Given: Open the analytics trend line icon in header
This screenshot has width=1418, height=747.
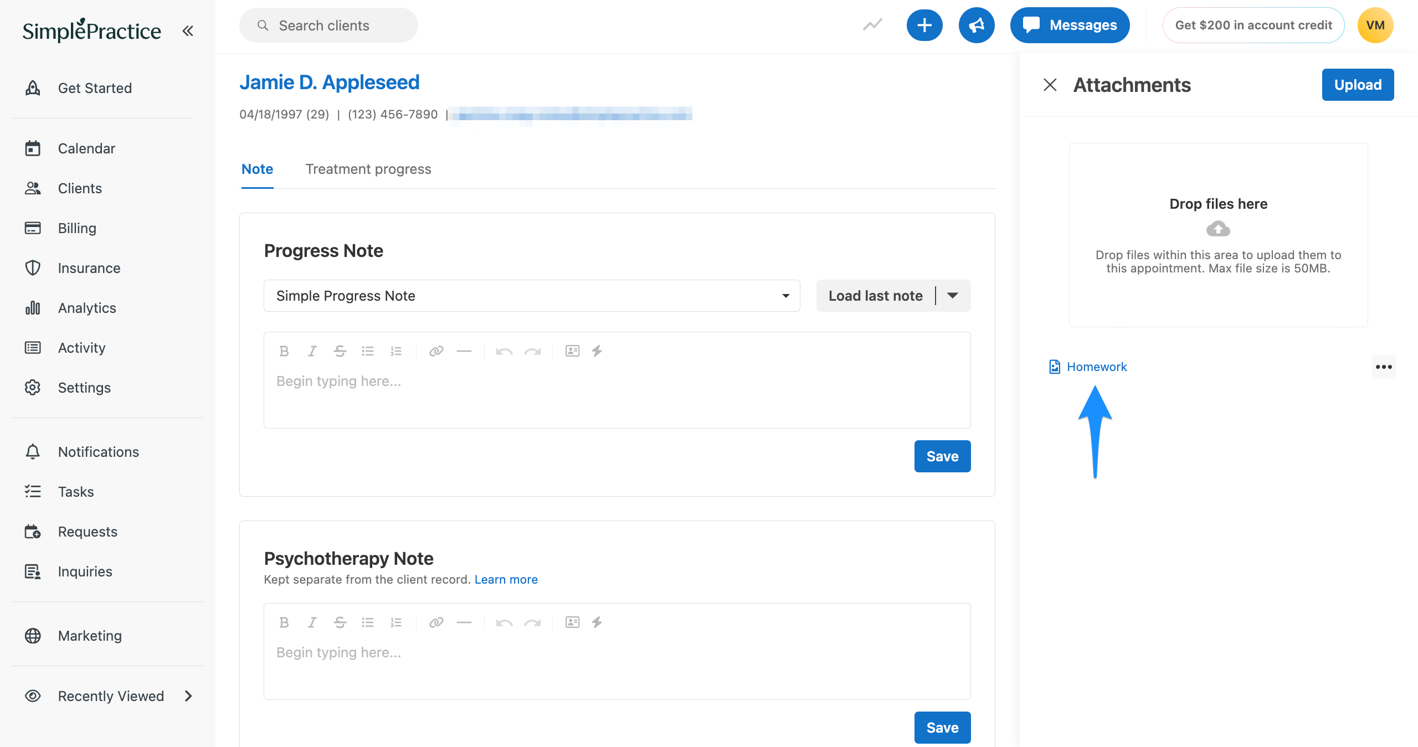Looking at the screenshot, I should pyautogui.click(x=872, y=25).
